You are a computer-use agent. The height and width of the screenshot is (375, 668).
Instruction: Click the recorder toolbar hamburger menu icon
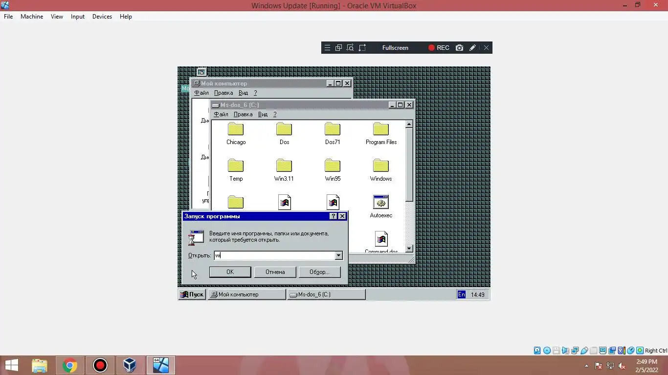click(327, 48)
